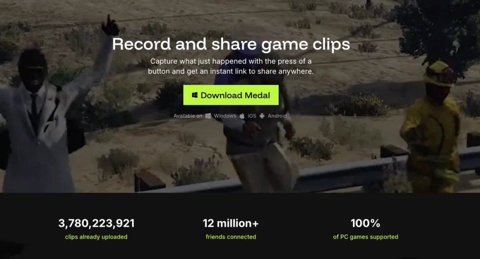Image resolution: width=480 pixels, height=259 pixels.
Task: Click the Download Medal button
Action: (x=231, y=95)
